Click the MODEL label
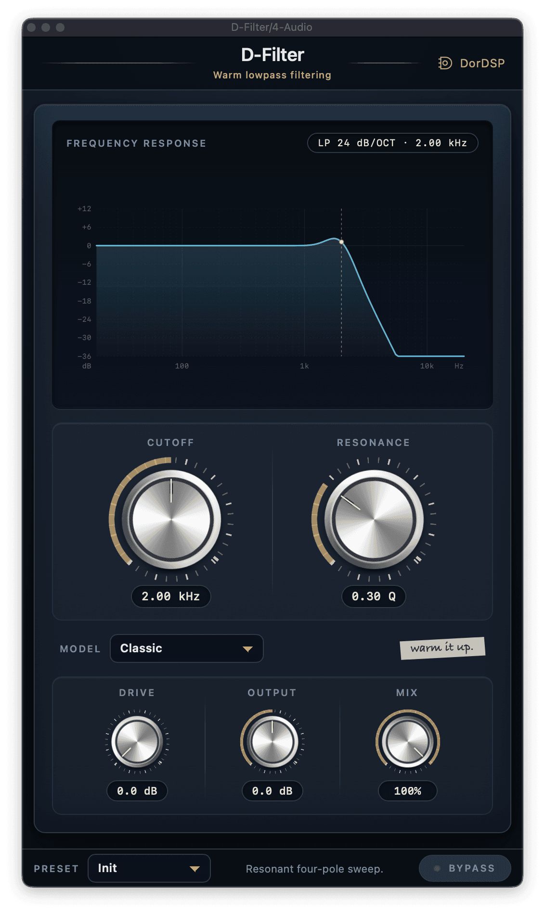This screenshot has height=913, width=545. point(80,649)
